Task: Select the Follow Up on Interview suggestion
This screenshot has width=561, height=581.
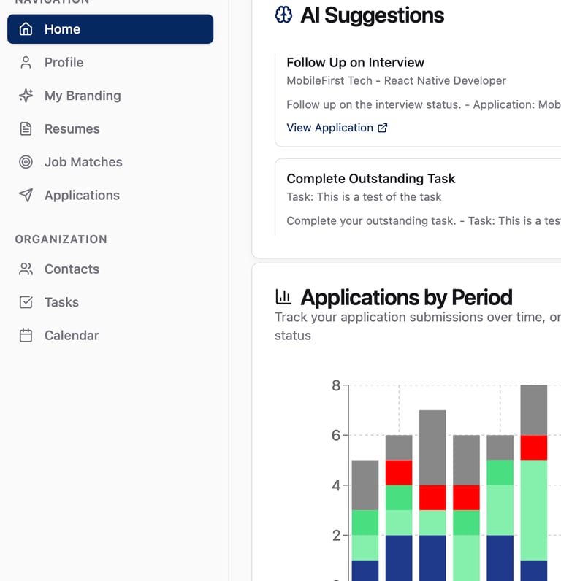Action: tap(355, 63)
